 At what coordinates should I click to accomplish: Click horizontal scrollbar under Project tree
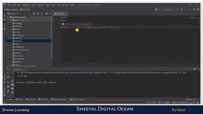point(21,66)
